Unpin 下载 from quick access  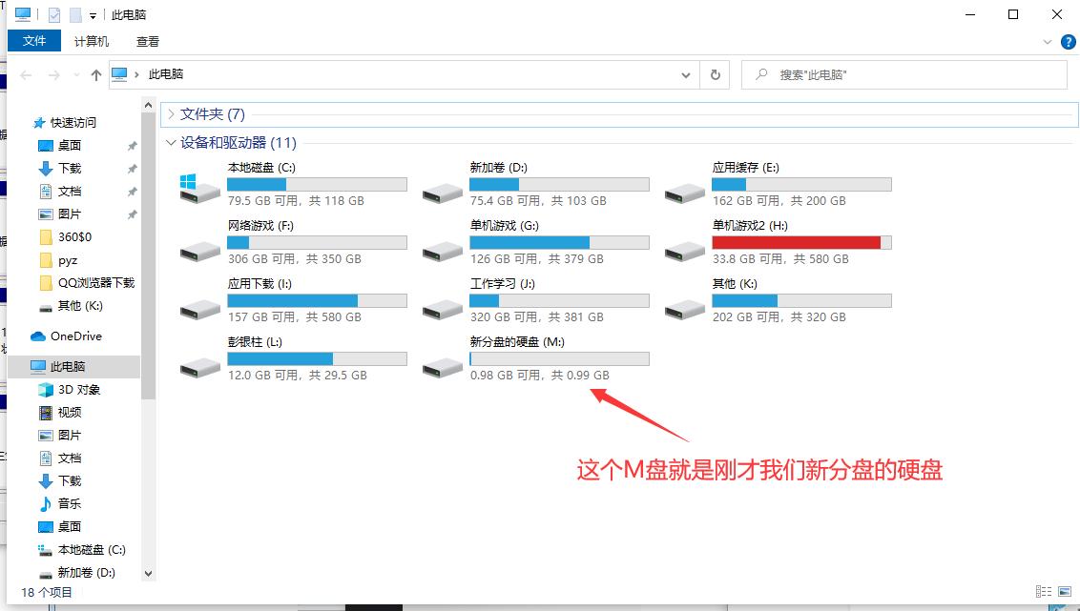pyautogui.click(x=131, y=168)
